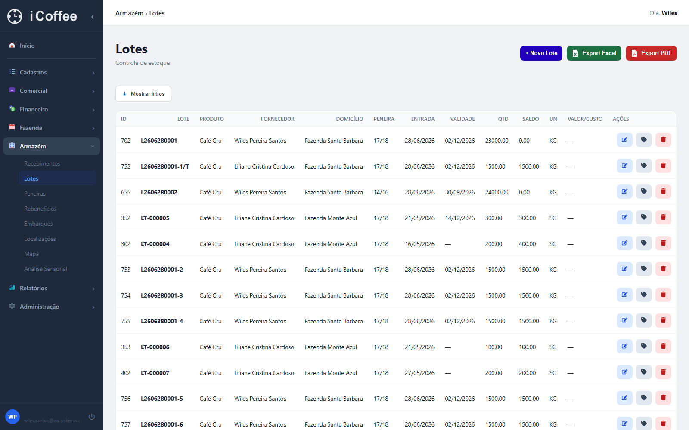Go to Início in the sidebar
This screenshot has width=689, height=430.
coord(52,46)
